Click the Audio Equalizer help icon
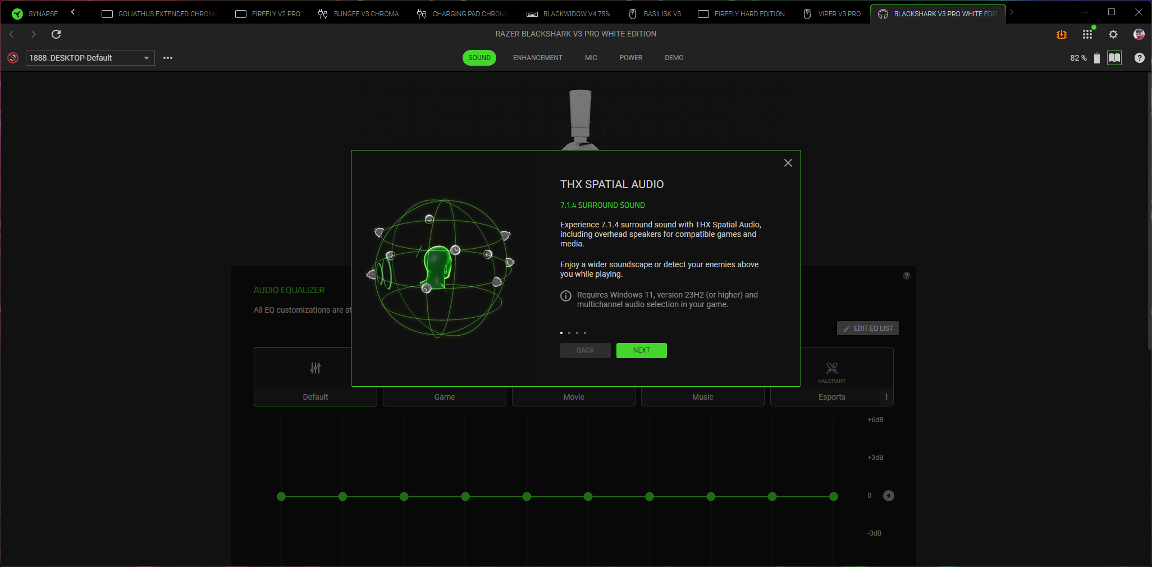This screenshot has height=567, width=1152. [907, 276]
